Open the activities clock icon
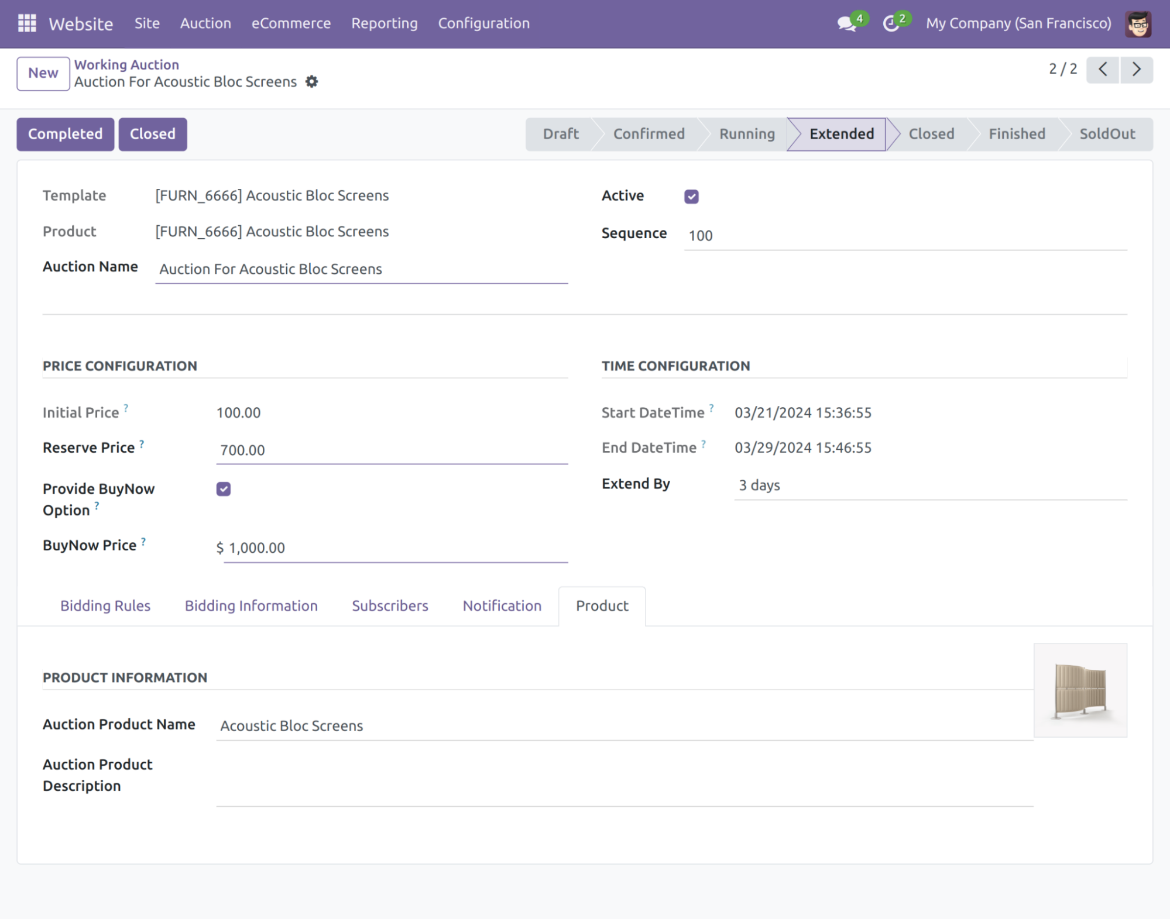 (891, 23)
